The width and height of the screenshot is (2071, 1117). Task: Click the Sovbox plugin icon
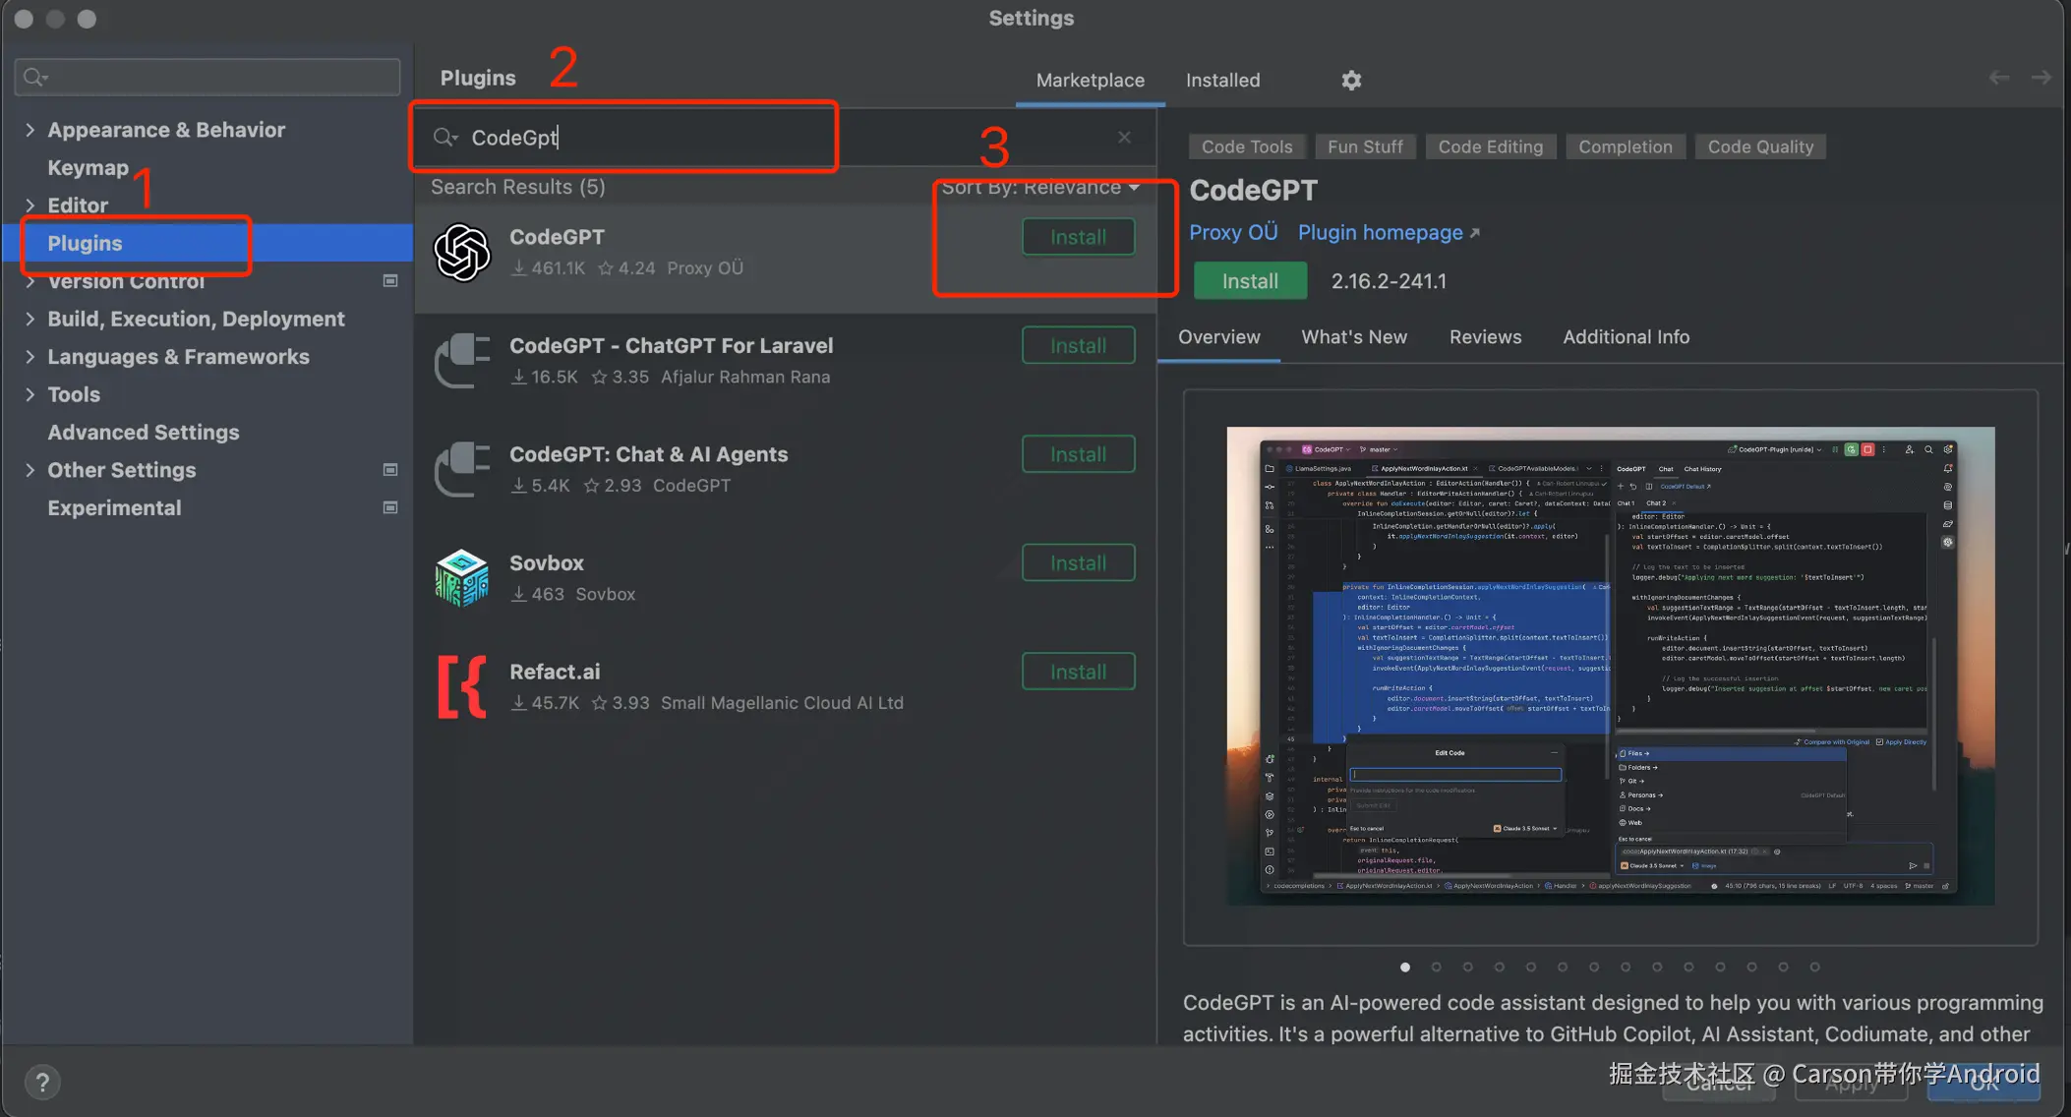[x=462, y=578]
